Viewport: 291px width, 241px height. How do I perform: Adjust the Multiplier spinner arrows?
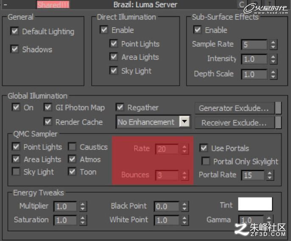(x=83, y=206)
